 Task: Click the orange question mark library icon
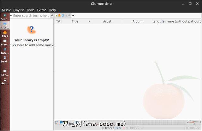point(31,30)
